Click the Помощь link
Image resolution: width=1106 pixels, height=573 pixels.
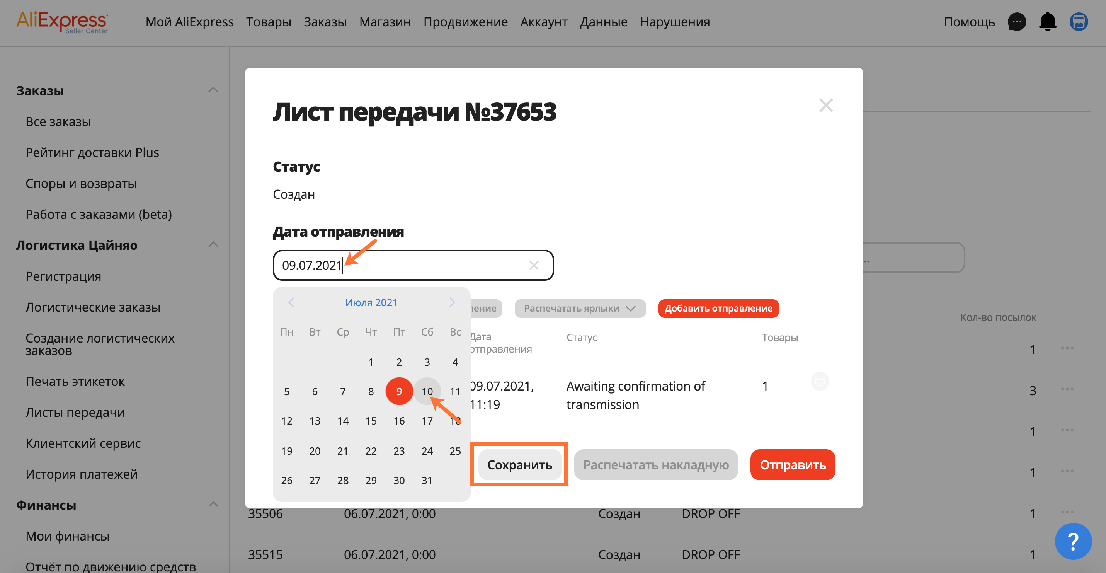pos(970,22)
